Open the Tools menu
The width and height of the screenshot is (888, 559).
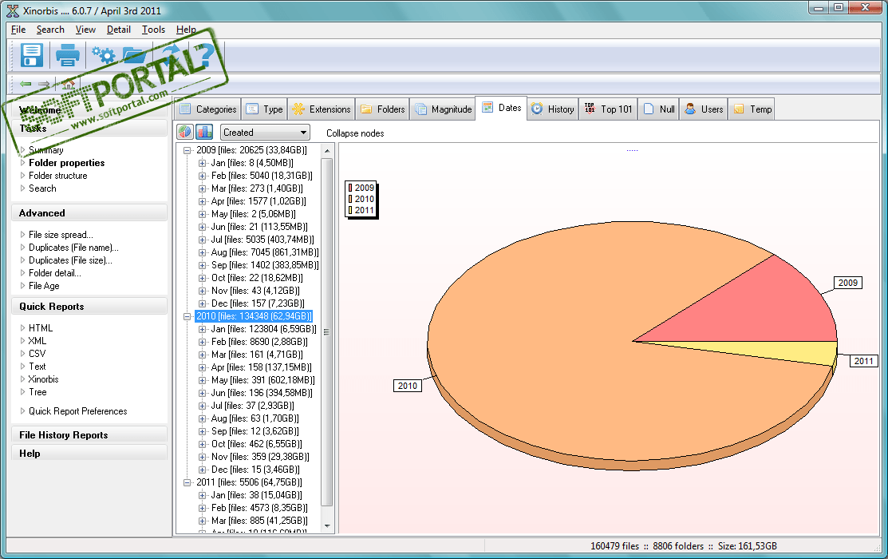click(153, 30)
